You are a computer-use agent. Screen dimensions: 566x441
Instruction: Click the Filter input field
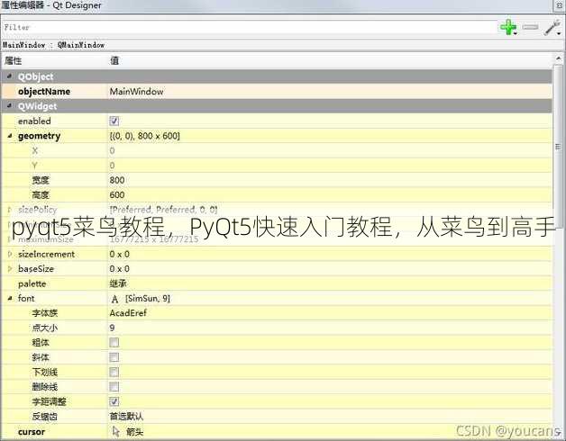(x=250, y=27)
